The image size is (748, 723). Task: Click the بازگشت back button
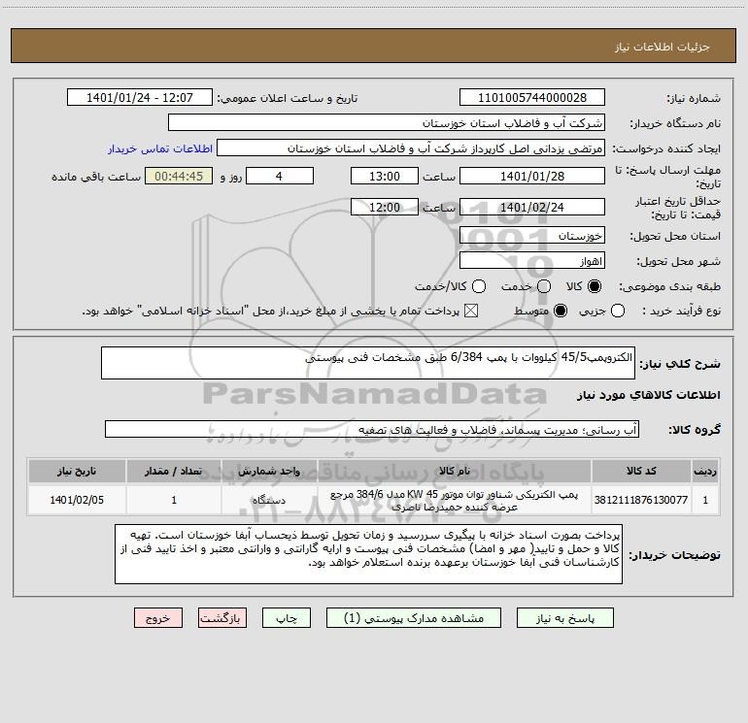click(222, 618)
